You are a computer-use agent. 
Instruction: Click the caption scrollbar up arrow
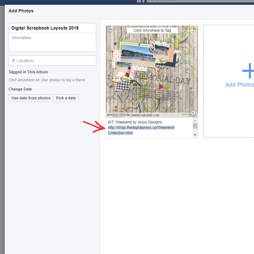pos(195,121)
